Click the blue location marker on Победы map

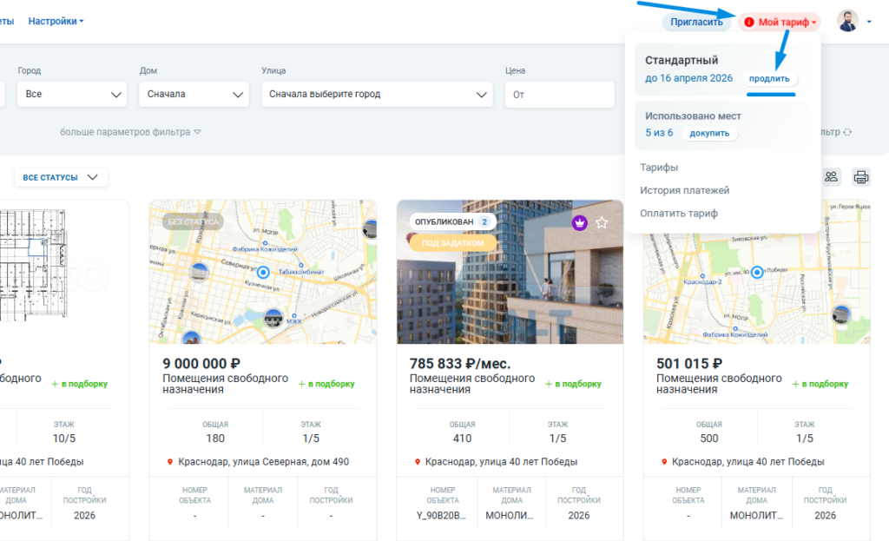tap(757, 272)
